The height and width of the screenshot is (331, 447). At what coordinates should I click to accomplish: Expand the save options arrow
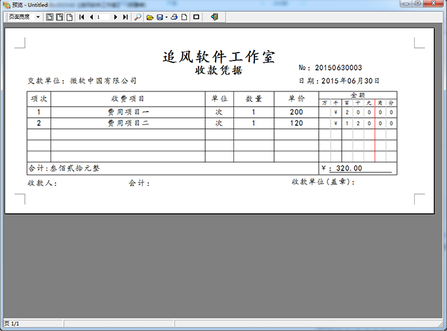pyautogui.click(x=166, y=17)
